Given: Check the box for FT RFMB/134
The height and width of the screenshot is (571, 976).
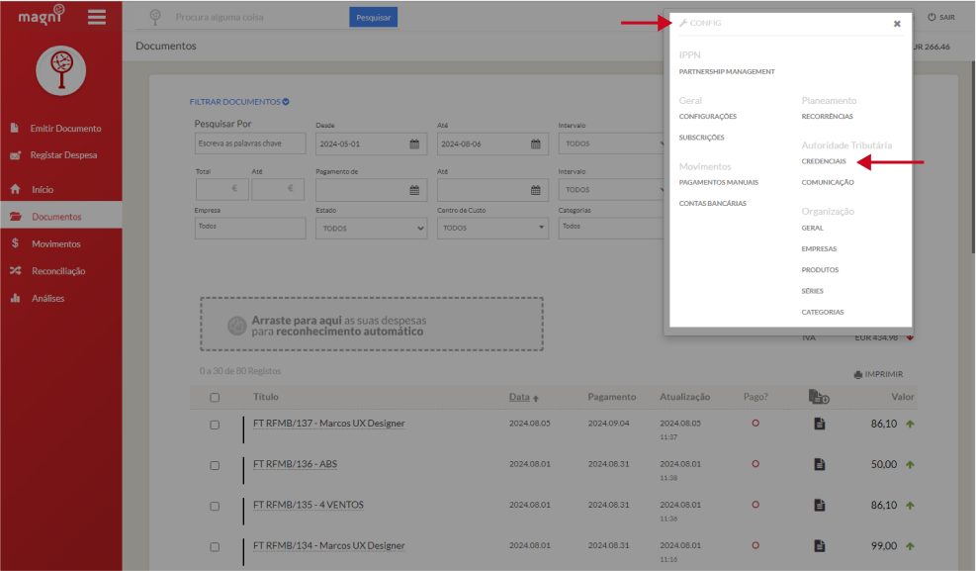Looking at the screenshot, I should 215,546.
